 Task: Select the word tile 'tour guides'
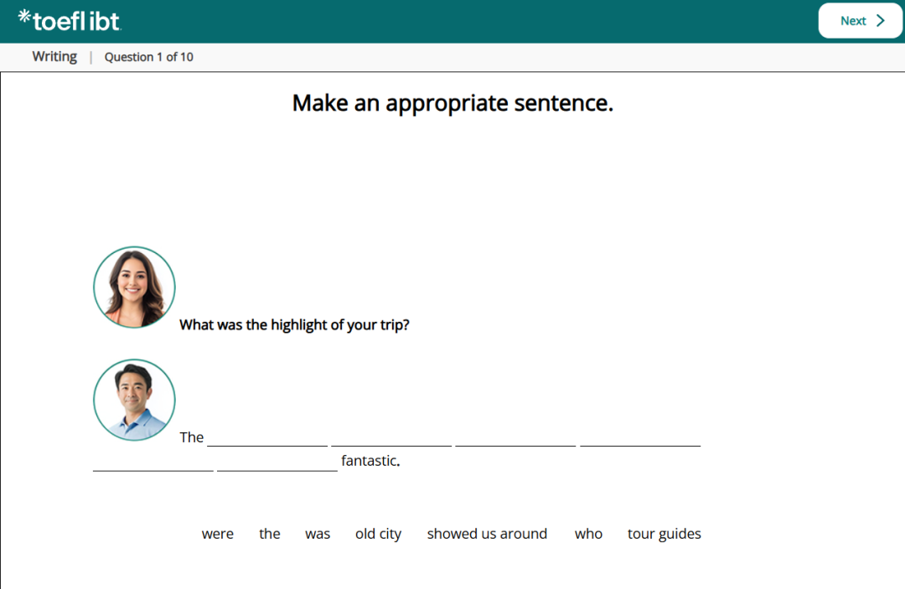[664, 534]
